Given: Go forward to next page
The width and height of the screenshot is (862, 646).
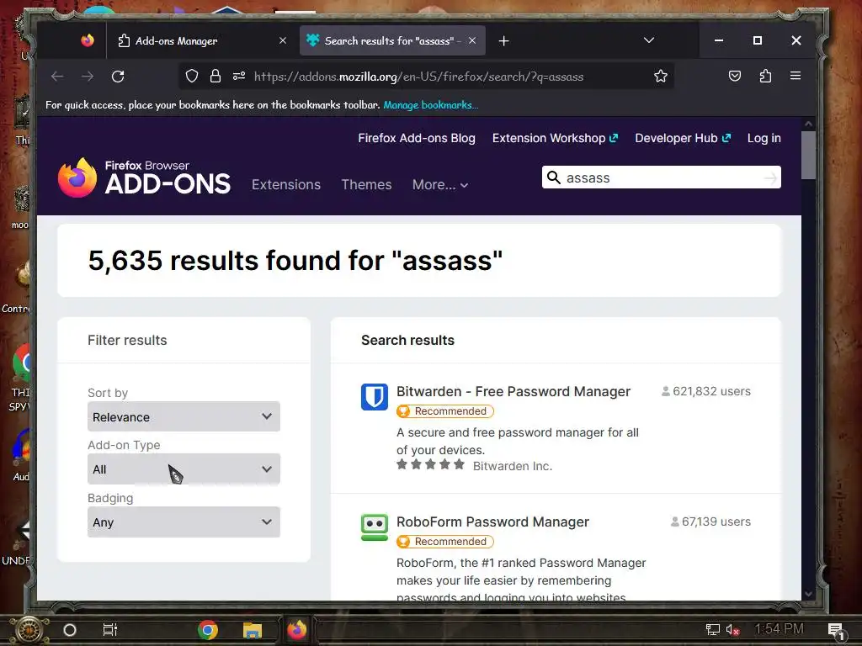Looking at the screenshot, I should (88, 77).
